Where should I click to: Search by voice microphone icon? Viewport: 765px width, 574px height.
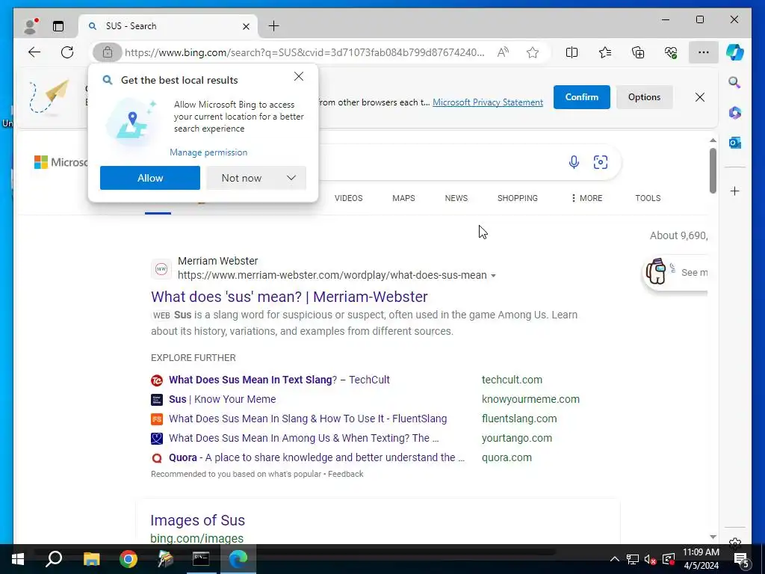pos(574,162)
